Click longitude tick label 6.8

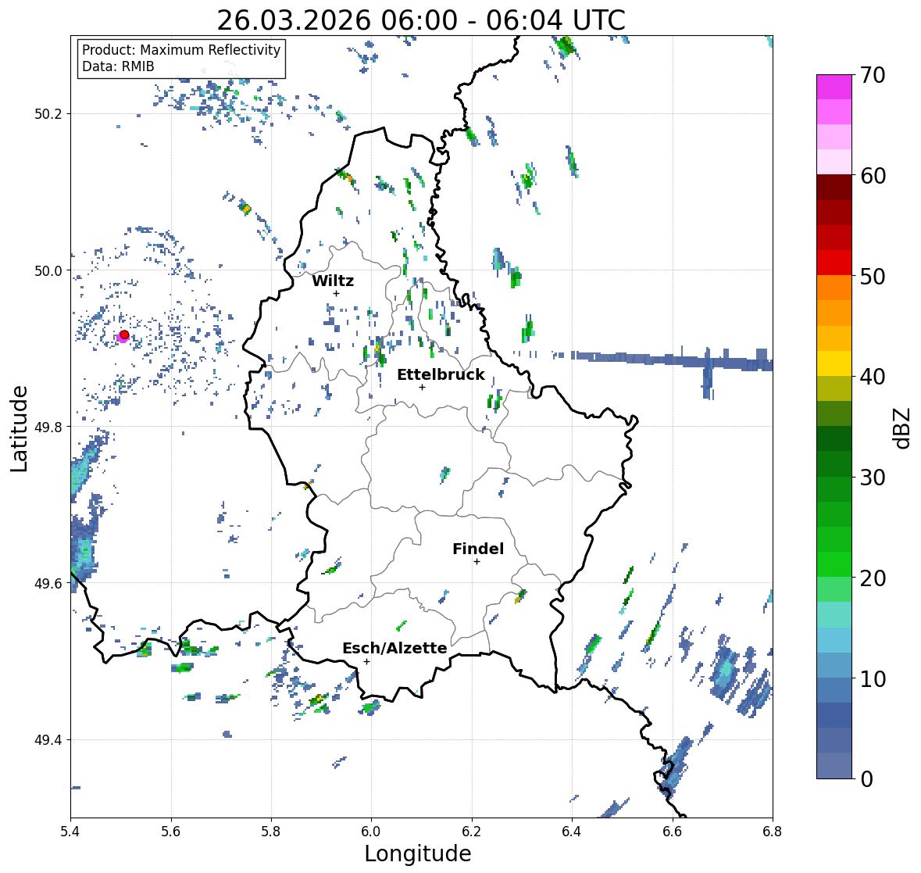(773, 832)
